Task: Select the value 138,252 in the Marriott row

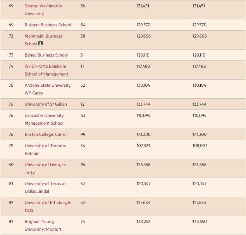Action: point(143,221)
